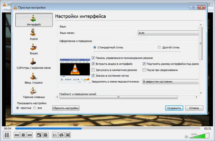
Task: Toggle shuffle mode in VLC player
Action: coord(68,135)
